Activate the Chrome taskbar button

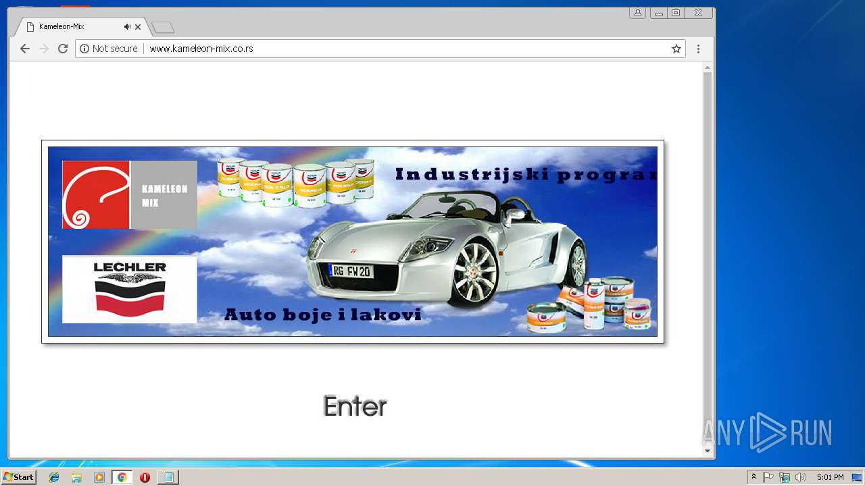[x=122, y=477]
